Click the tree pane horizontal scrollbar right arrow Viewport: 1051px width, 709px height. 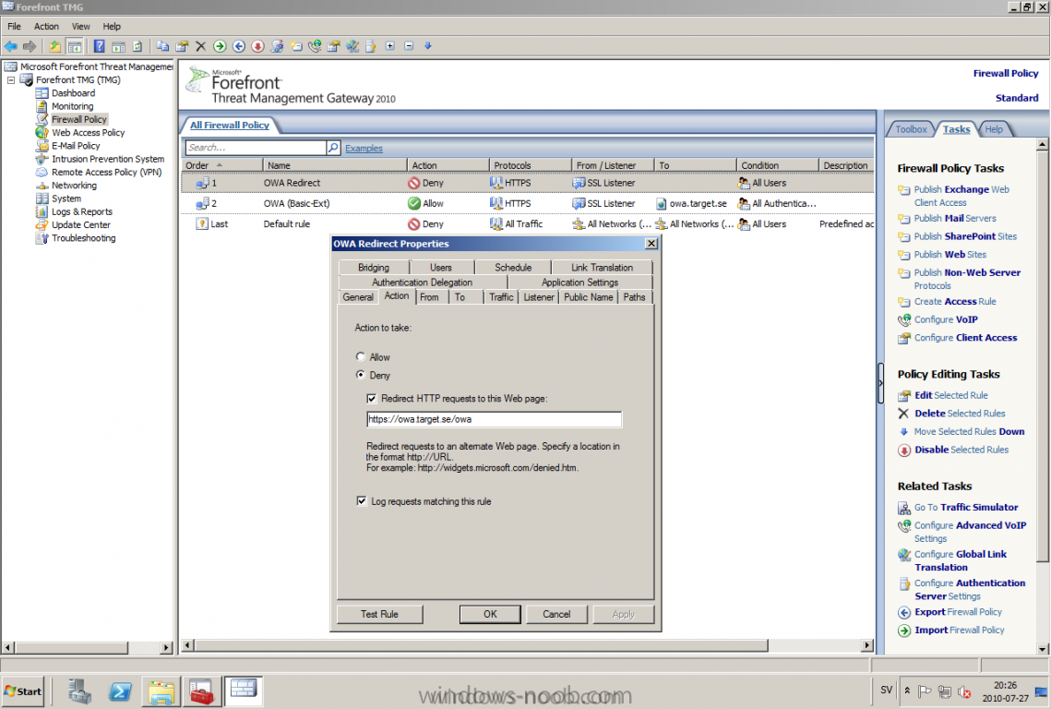[166, 648]
